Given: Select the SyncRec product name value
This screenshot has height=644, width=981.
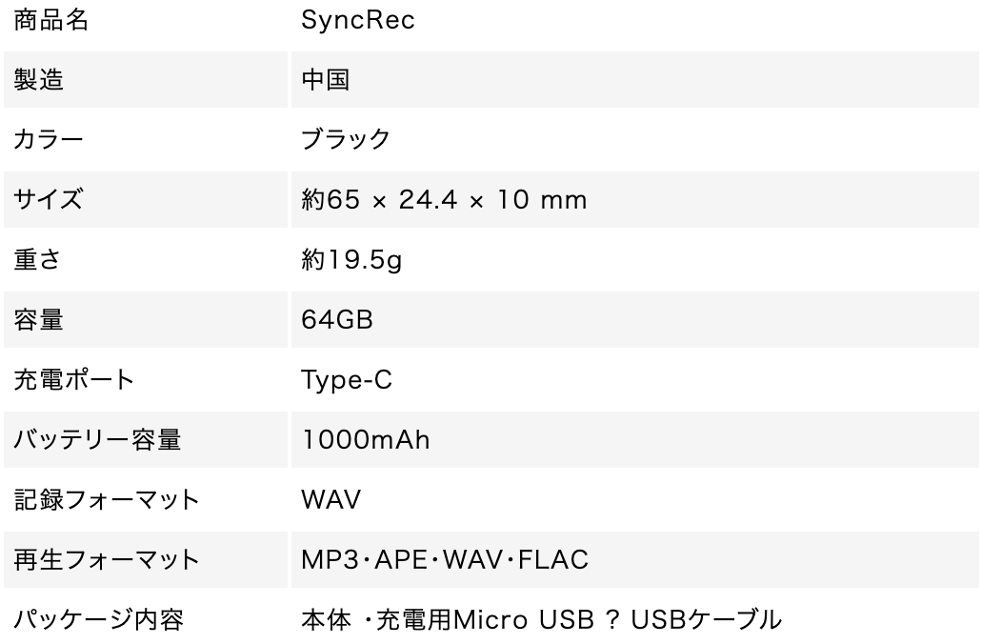Looking at the screenshot, I should (x=358, y=21).
